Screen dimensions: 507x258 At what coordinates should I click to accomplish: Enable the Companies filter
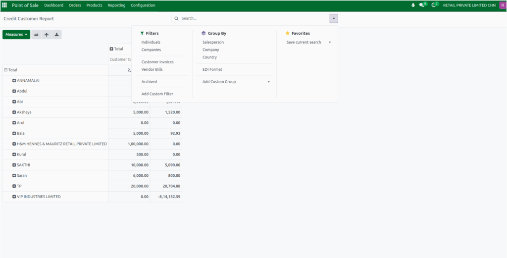(x=151, y=50)
